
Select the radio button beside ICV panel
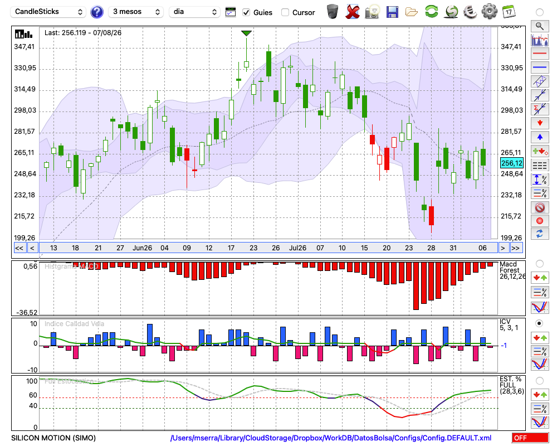point(539,323)
